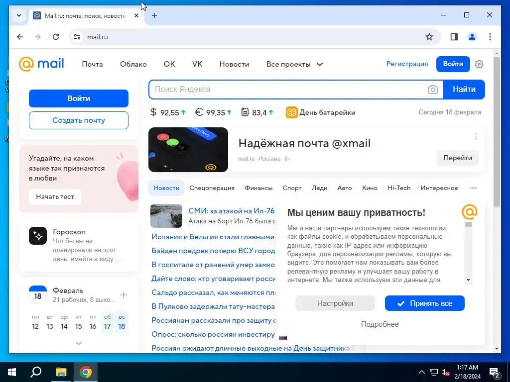Viewport: 510px width, 382px height.
Task: Select the Интересное news tab
Action: [439, 188]
